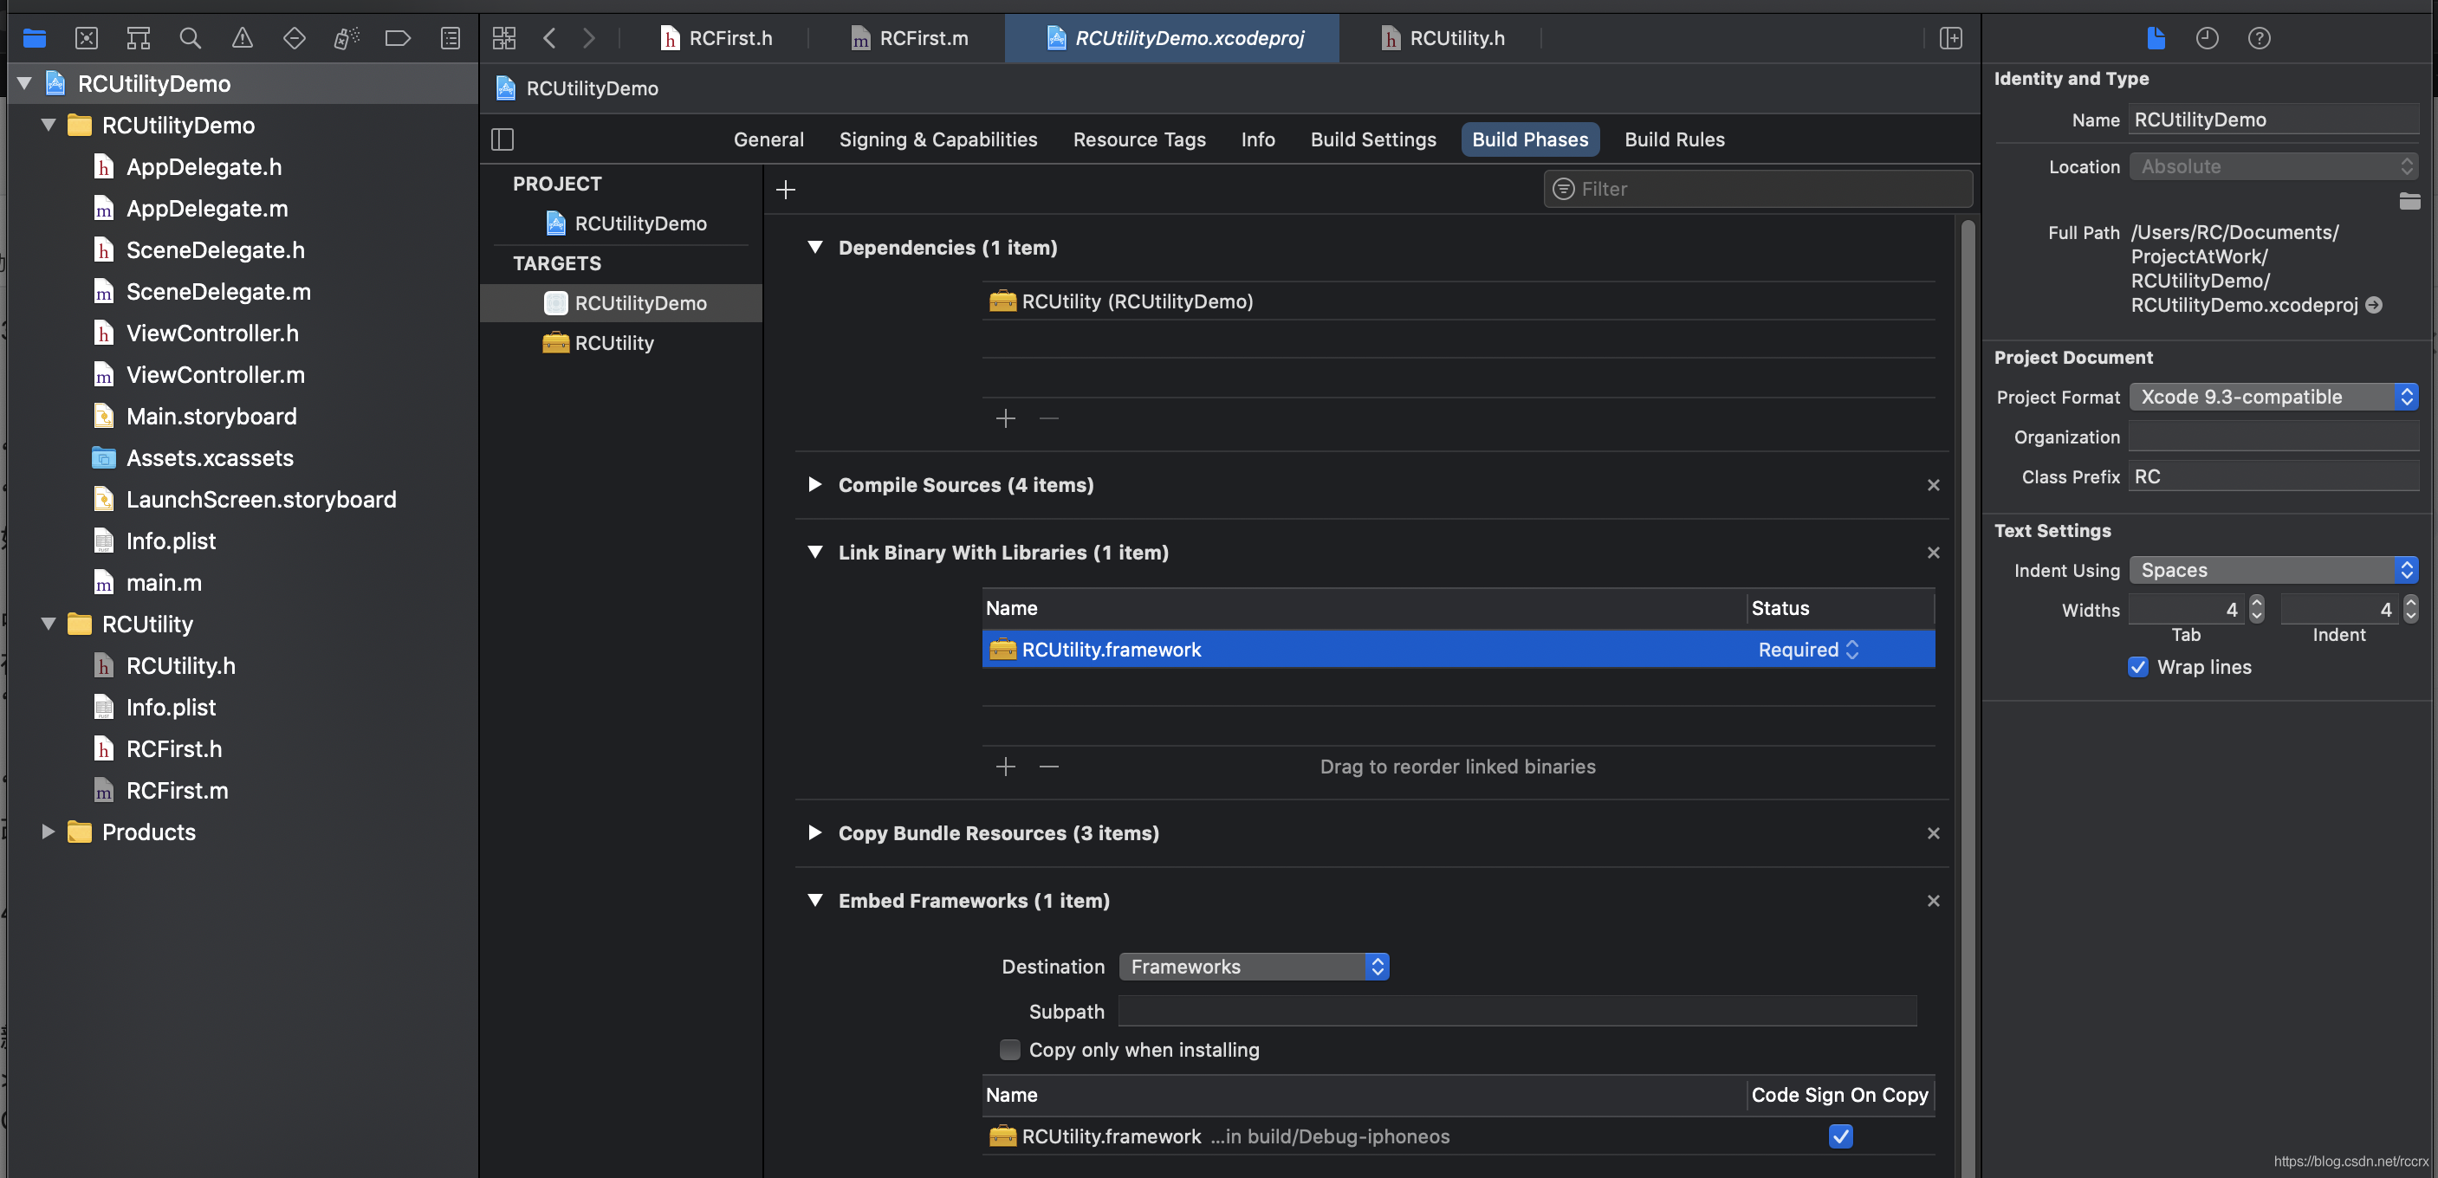Open the Debug navigator
The height and width of the screenshot is (1178, 2438).
pos(347,38)
